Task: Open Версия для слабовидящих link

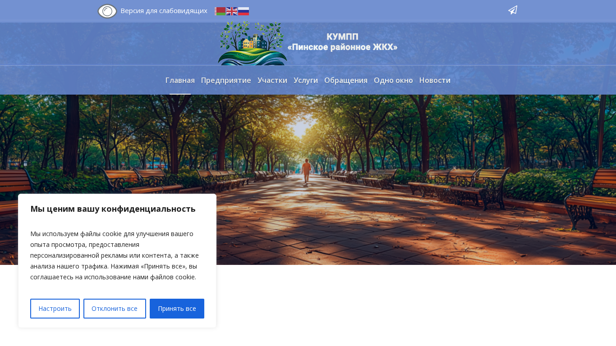Action: click(164, 11)
